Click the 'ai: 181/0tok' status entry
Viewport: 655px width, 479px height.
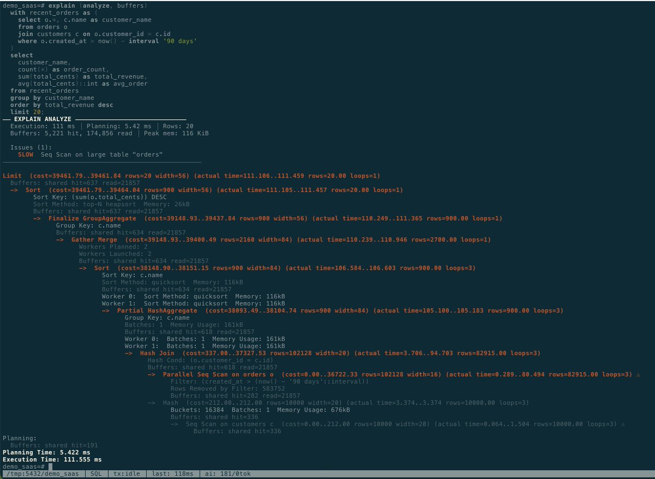228,474
